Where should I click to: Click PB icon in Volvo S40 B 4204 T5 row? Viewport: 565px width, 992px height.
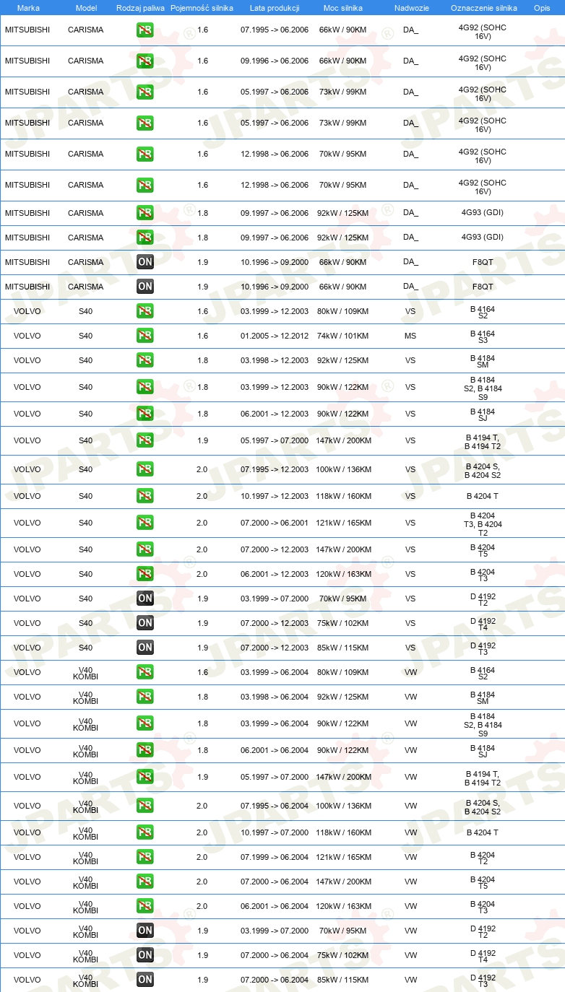point(145,549)
